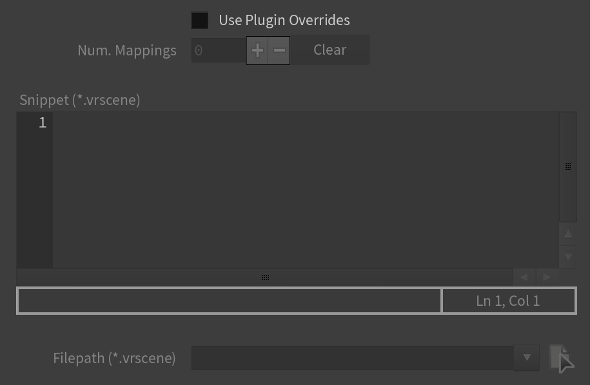Screen dimensions: 590x385
Task: Expand the Filepath dropdown arrow
Action: click(x=526, y=357)
